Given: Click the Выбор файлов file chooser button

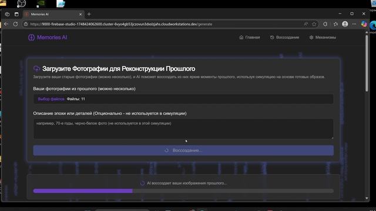Looking at the screenshot, I should (51, 99).
